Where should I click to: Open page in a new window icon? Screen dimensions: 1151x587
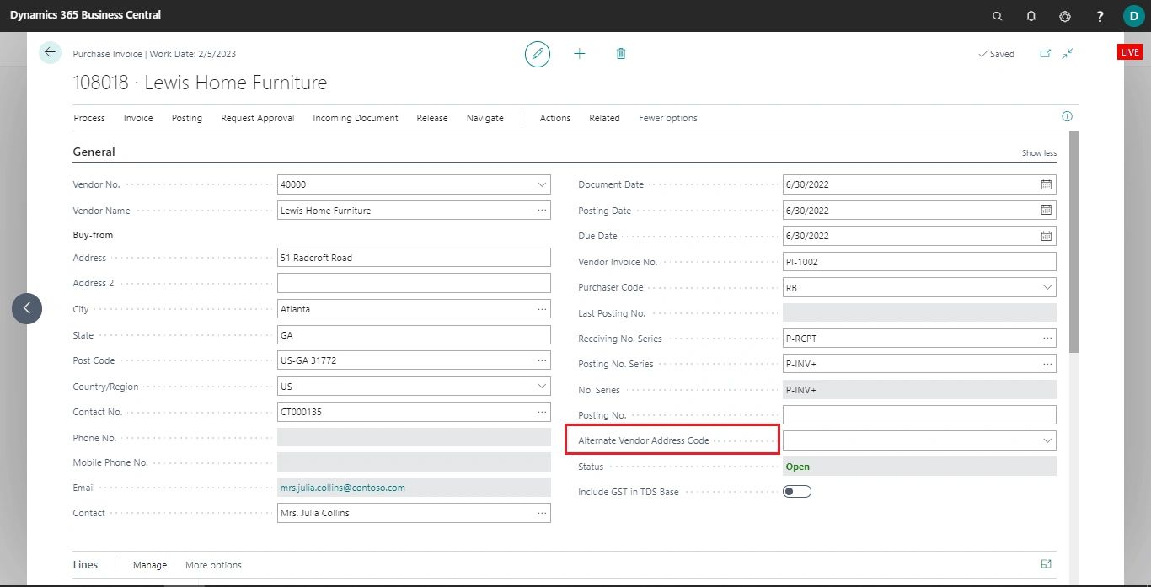pos(1045,52)
